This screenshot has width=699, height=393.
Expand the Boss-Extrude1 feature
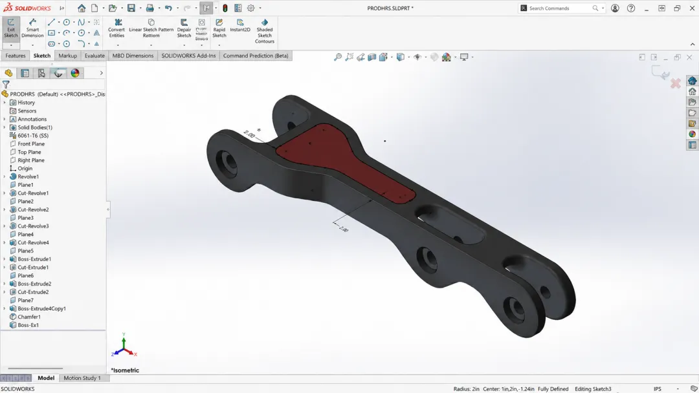coord(5,259)
